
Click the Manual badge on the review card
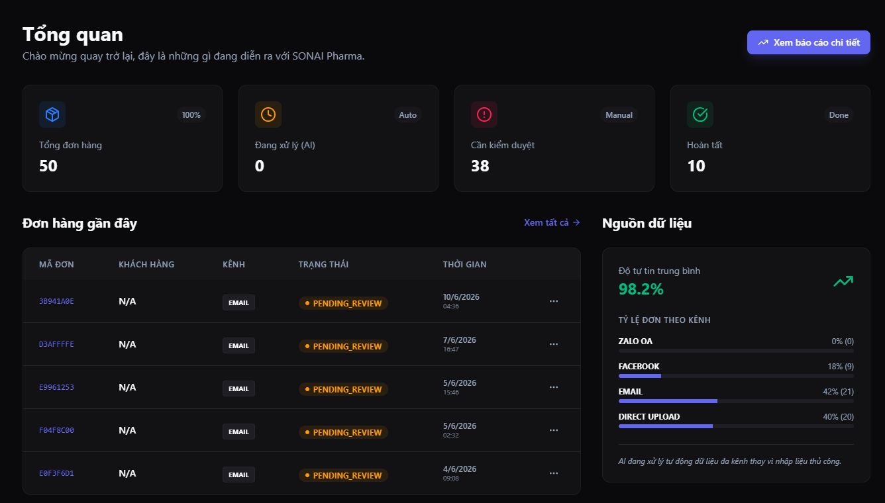[x=619, y=114]
